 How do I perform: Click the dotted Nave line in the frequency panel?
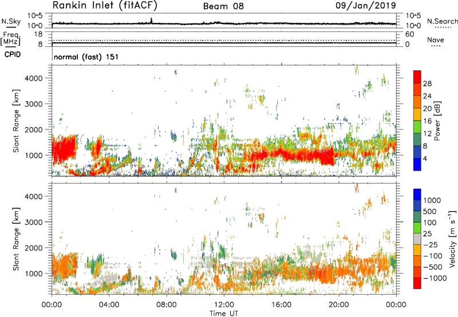[x=224, y=40]
